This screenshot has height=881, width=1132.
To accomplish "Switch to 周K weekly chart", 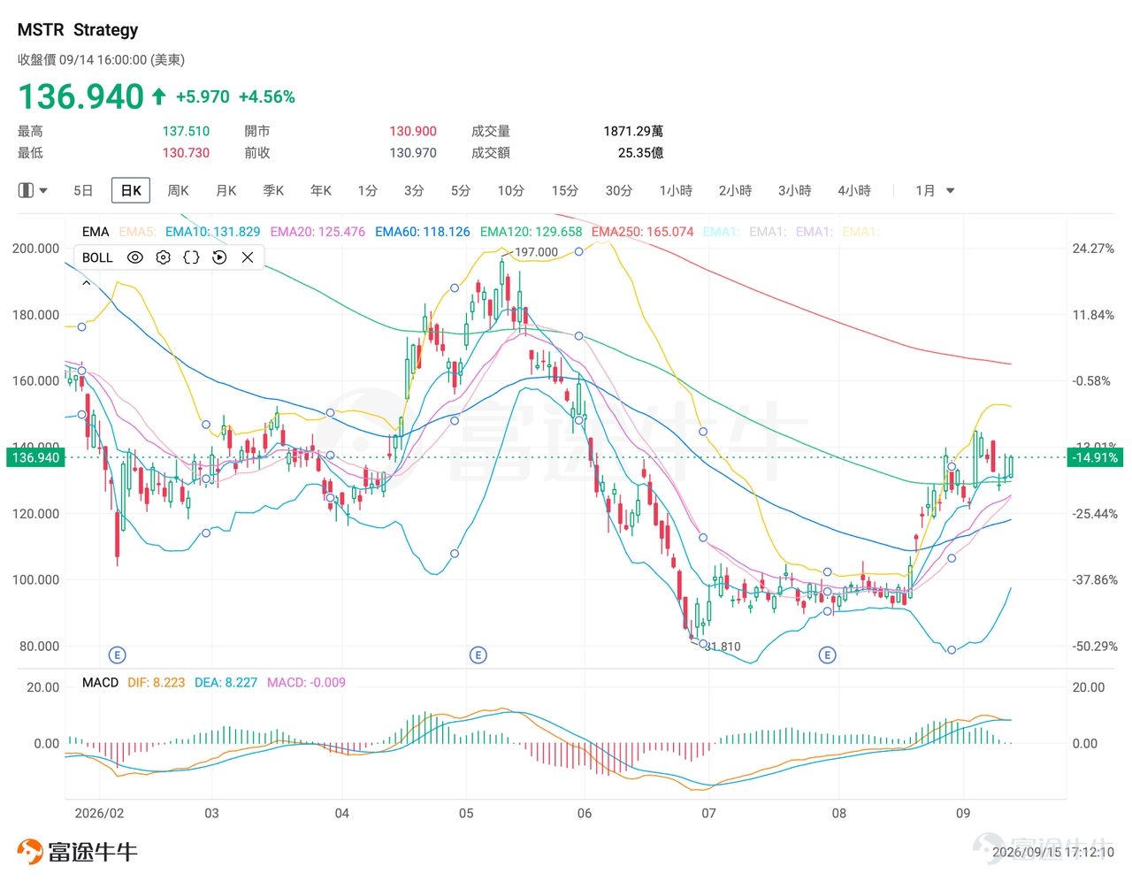I will click(x=178, y=190).
